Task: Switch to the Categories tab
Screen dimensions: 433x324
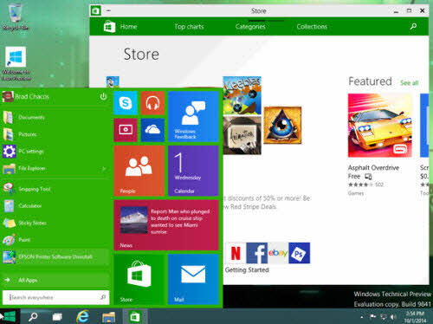Action: [x=250, y=27]
